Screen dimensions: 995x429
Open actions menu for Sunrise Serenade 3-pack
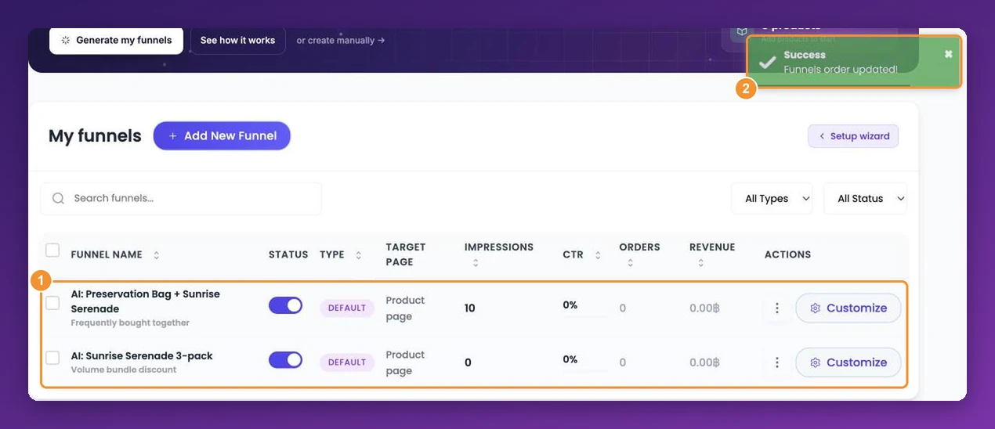776,362
